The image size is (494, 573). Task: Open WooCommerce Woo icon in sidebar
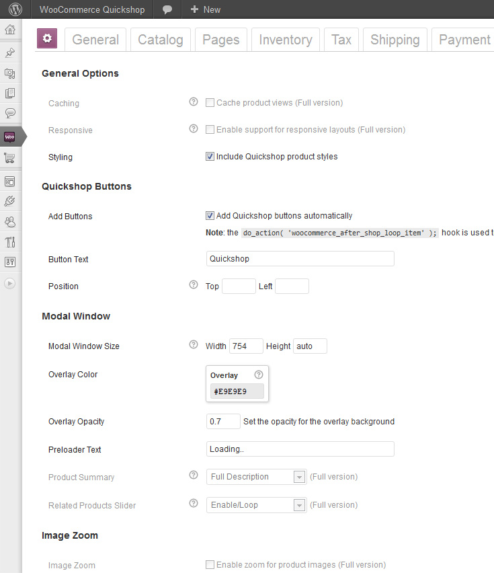coord(9,137)
